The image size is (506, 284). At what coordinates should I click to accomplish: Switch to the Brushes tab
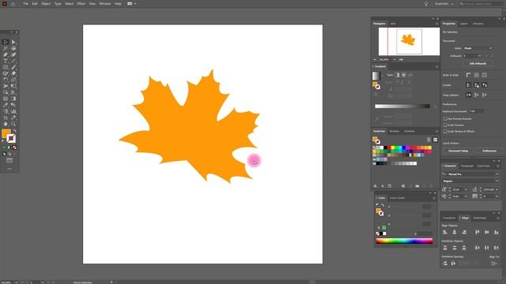click(x=395, y=132)
